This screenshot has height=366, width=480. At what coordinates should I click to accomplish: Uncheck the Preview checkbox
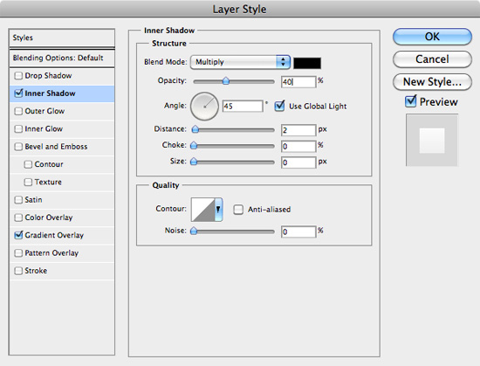pos(410,101)
